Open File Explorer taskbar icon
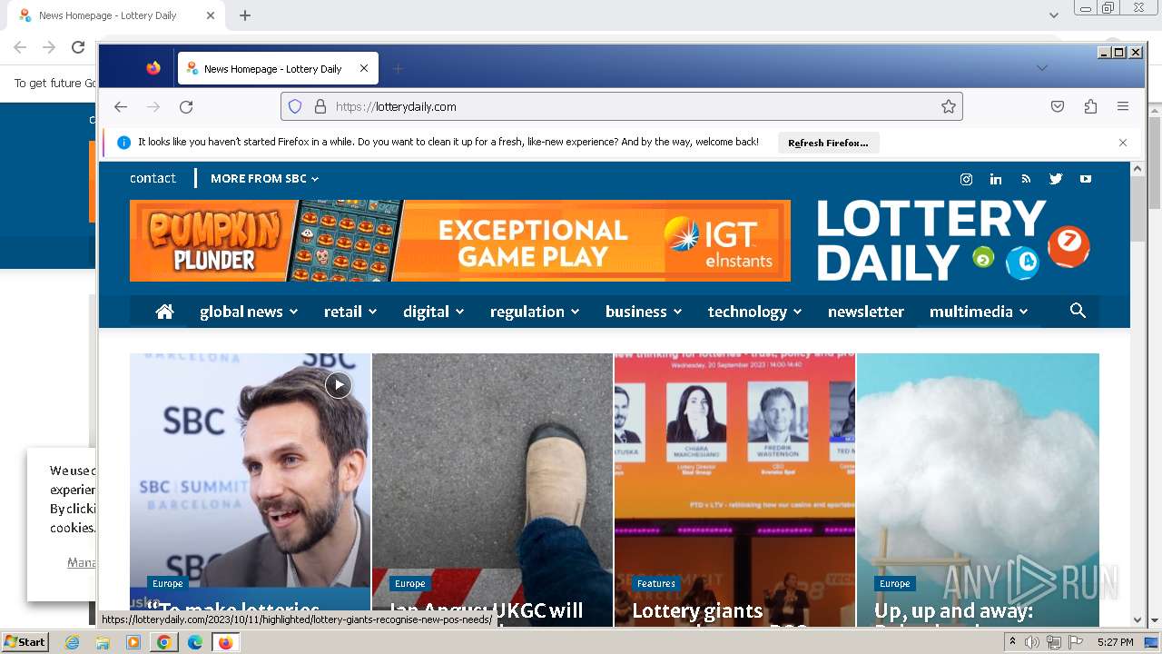 tap(103, 642)
